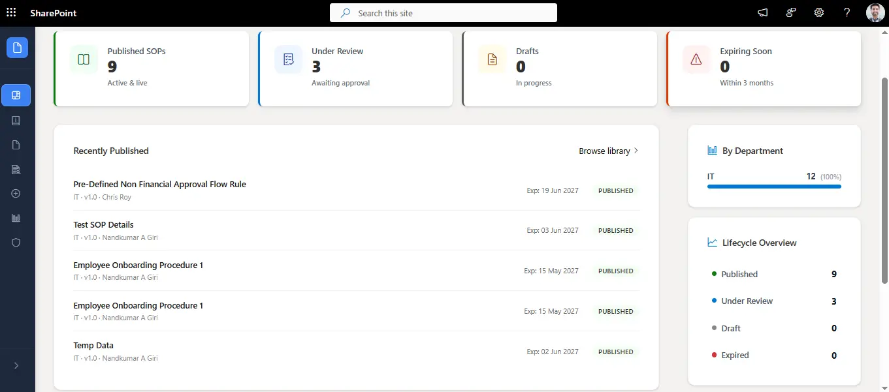Screen dimensions: 889x392
Task: Open Pre-Defined Non Financial Approval Flow Rule
Action: 160,185
